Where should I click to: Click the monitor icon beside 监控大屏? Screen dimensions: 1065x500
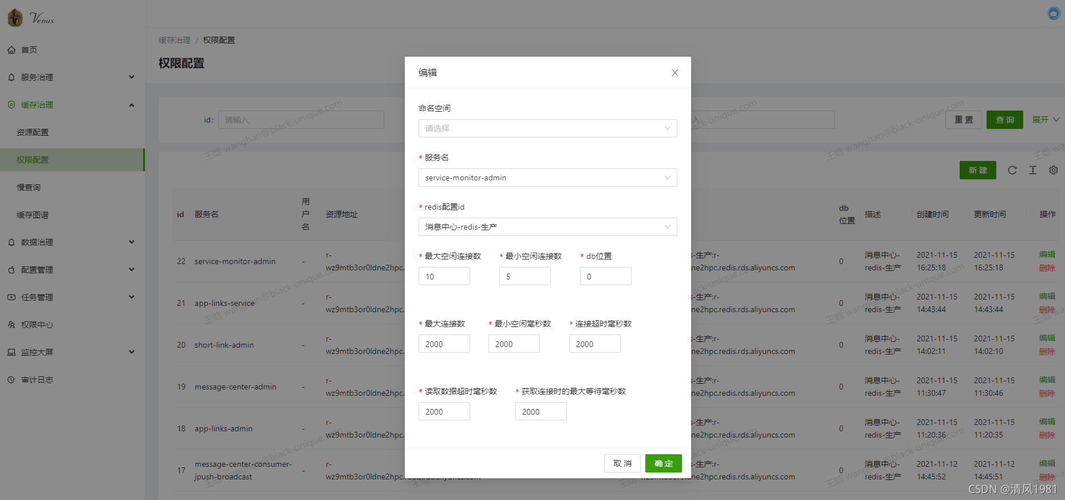tap(11, 352)
